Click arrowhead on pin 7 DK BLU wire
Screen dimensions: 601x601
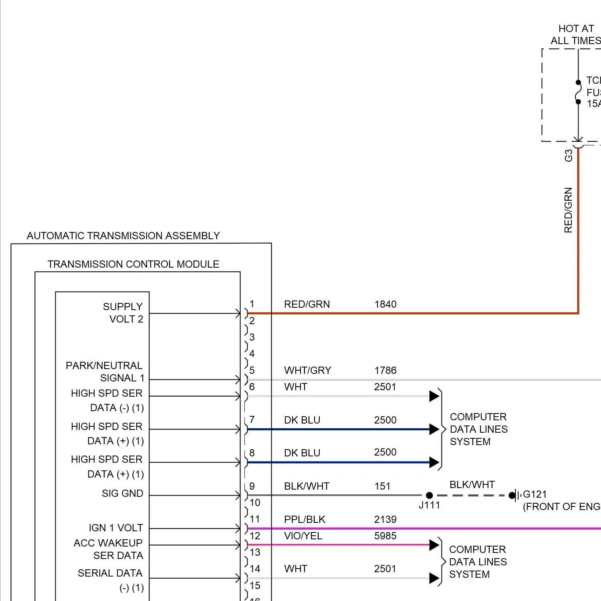pos(434,429)
